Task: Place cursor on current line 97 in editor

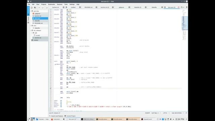Action: 118,88
